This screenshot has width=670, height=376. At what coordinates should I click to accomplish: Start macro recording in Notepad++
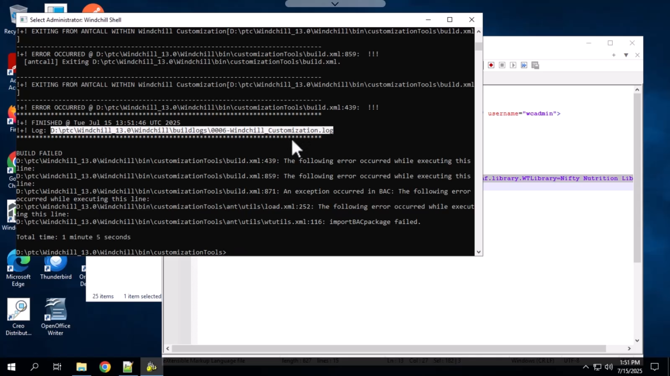pyautogui.click(x=491, y=65)
